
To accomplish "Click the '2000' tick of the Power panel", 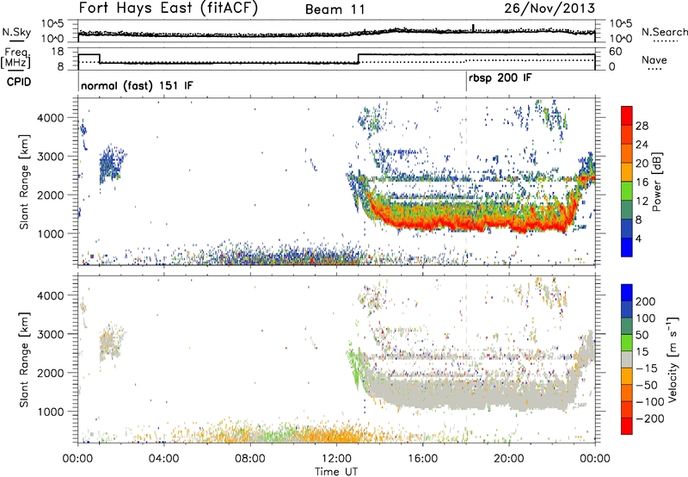I will 51,195.
